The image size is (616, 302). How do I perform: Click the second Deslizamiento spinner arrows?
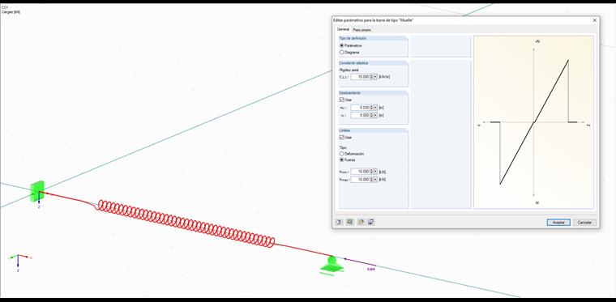click(x=372, y=115)
